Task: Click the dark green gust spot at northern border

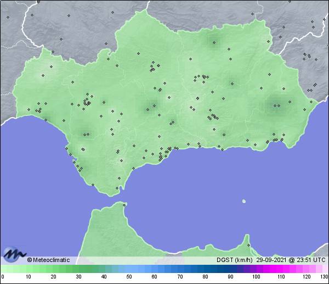Action: [x=213, y=42]
